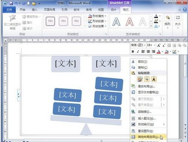Open WordArt Styles dialog launcher
The image size is (188, 142).
[160, 34]
